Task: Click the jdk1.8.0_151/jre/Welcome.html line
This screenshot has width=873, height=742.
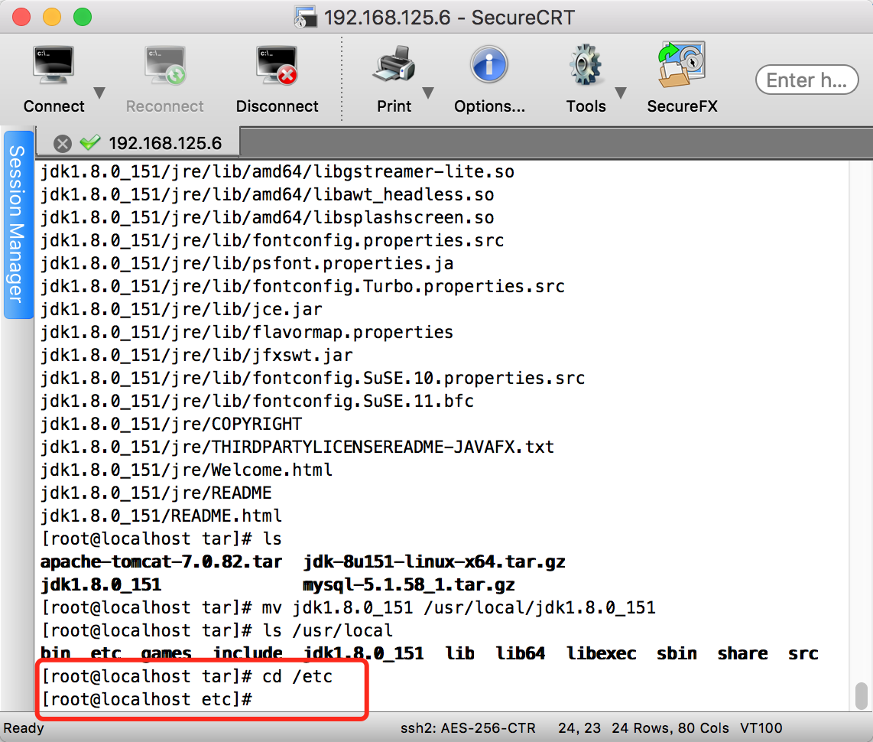Action: click(187, 470)
